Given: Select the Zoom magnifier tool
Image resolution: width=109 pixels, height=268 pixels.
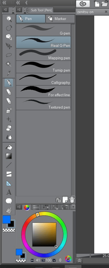Looking at the screenshot, I should click(9, 19).
